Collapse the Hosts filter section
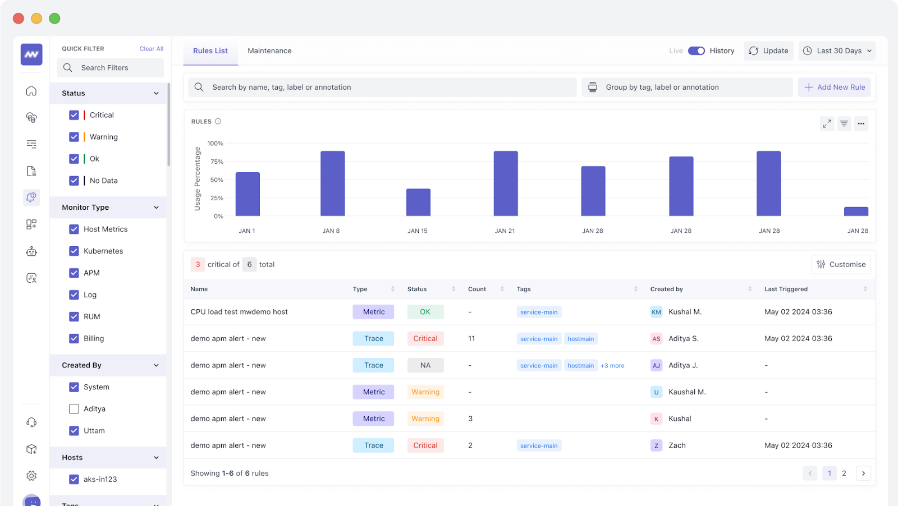The image size is (898, 506). point(156,457)
